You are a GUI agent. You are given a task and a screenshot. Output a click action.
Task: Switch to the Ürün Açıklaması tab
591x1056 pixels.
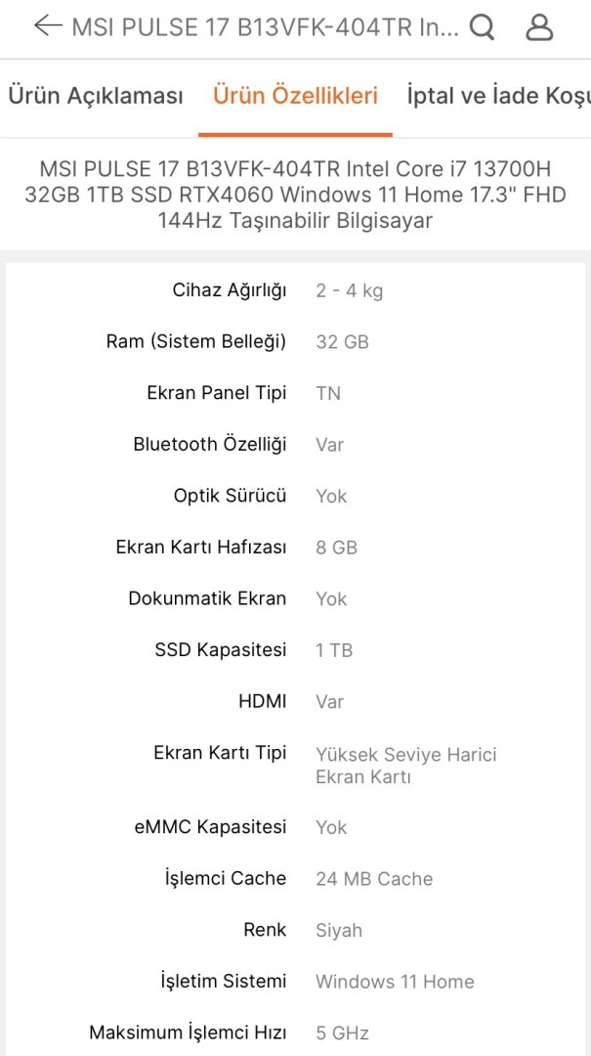[x=96, y=96]
